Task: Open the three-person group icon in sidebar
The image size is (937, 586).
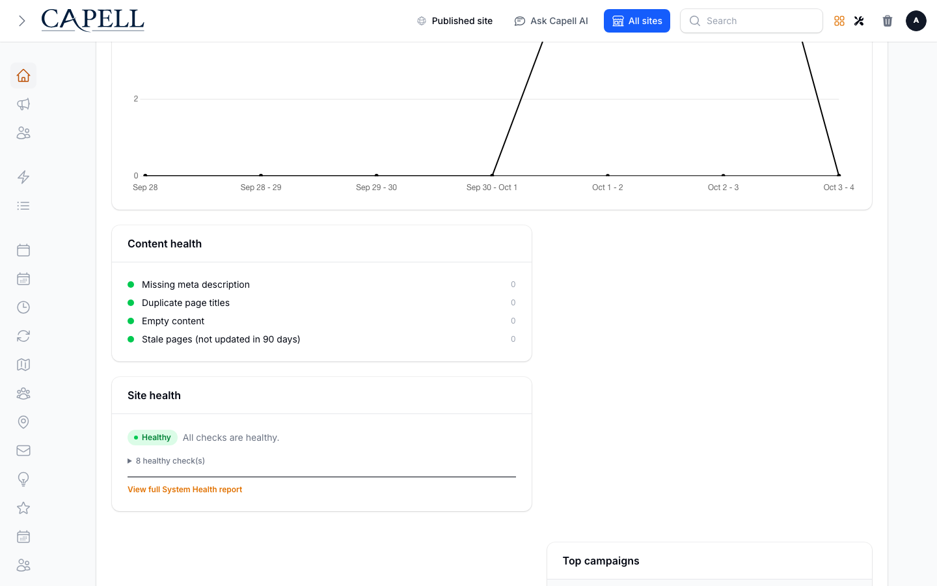Action: click(23, 393)
